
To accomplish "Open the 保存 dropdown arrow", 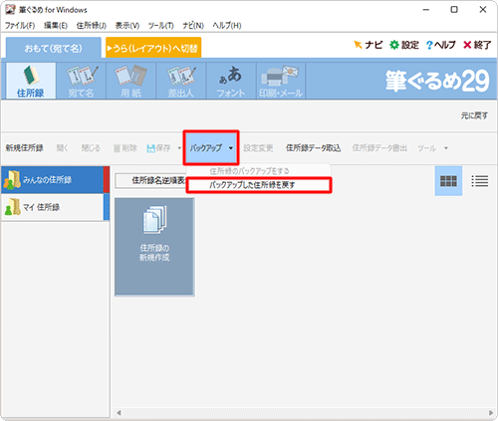I will (x=179, y=148).
